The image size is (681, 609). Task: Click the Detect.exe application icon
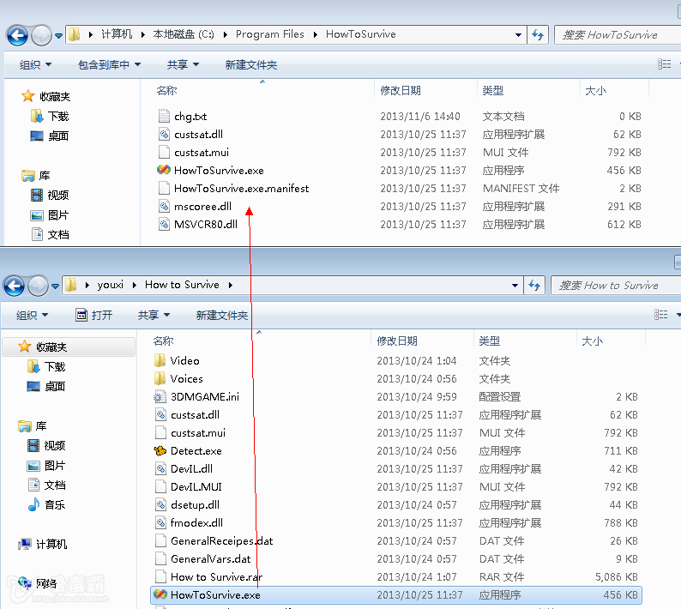coord(160,451)
